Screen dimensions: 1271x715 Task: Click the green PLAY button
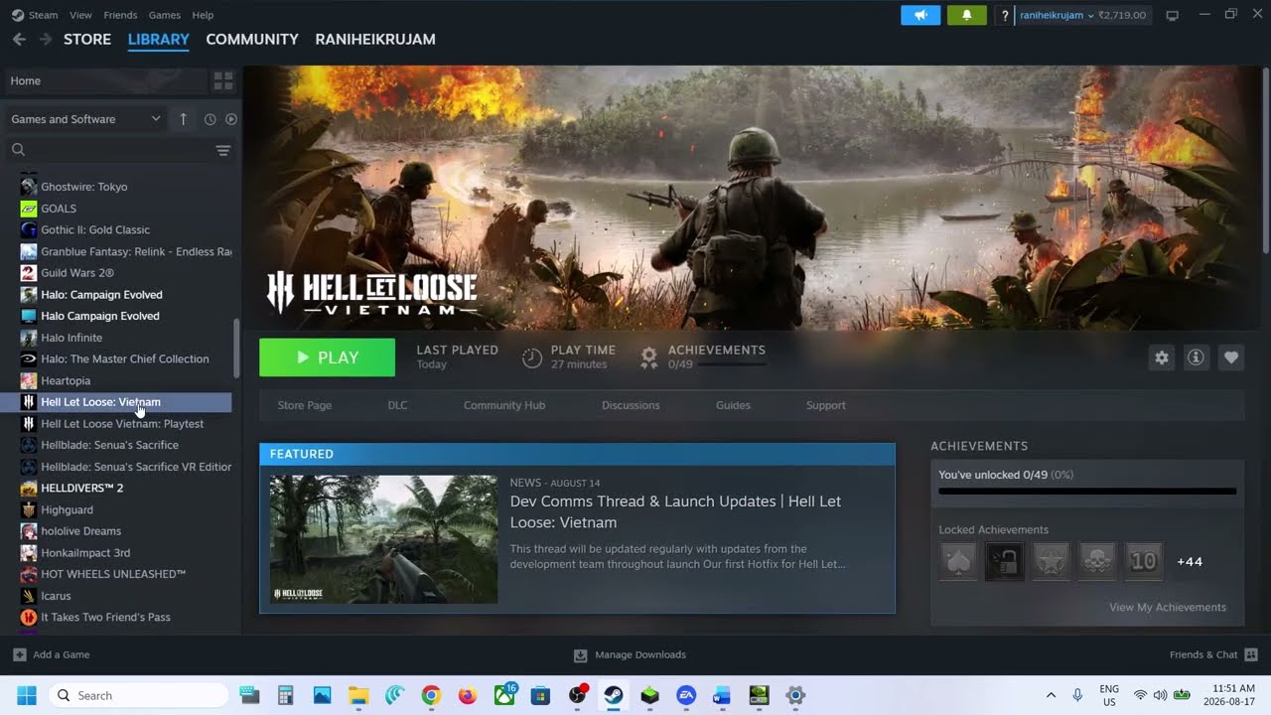tap(327, 357)
